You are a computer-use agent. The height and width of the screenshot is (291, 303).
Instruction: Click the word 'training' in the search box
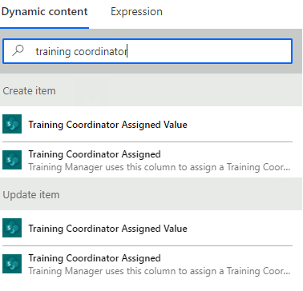coord(53,51)
